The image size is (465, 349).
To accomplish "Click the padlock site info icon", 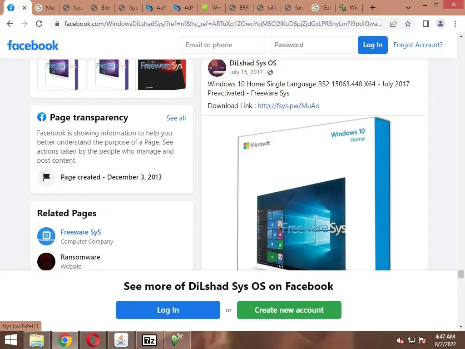I will tap(57, 24).
